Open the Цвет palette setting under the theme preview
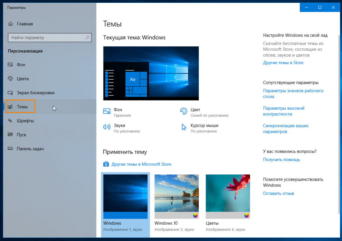The height and width of the screenshot is (241, 342). point(184,111)
